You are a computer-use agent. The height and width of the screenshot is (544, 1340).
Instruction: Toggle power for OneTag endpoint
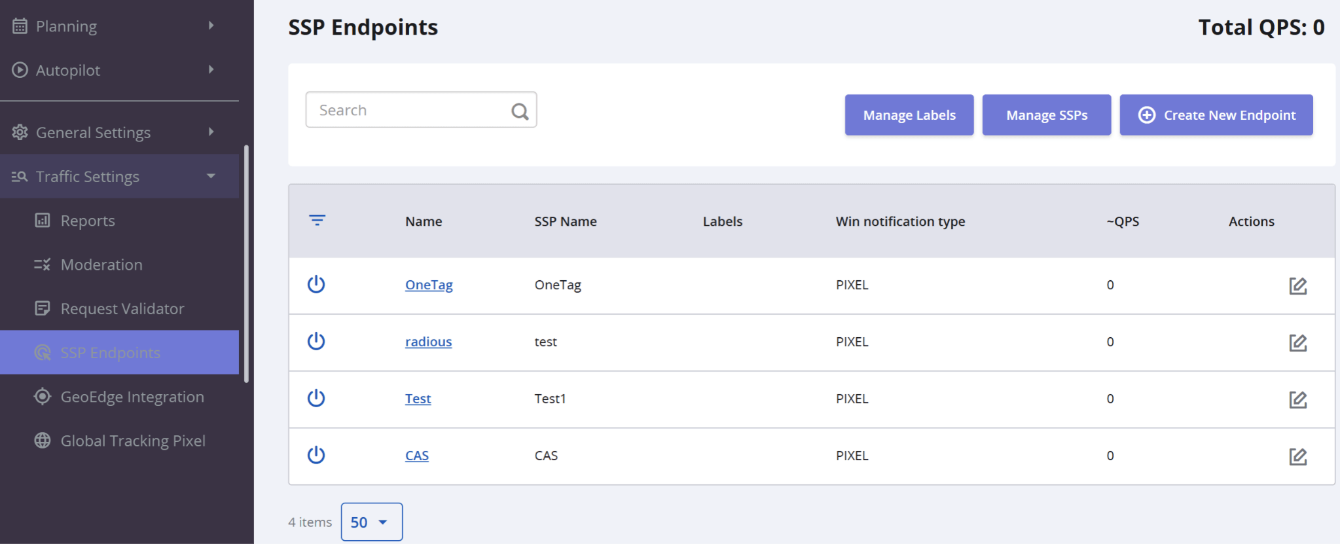point(316,284)
